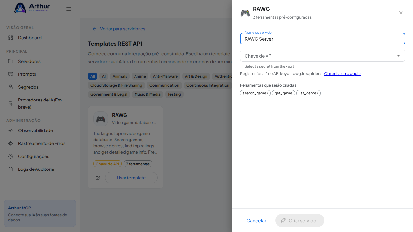This screenshot has height=232, width=413.
Task: Open Logs de Auditoria
Action: pos(40,169)
